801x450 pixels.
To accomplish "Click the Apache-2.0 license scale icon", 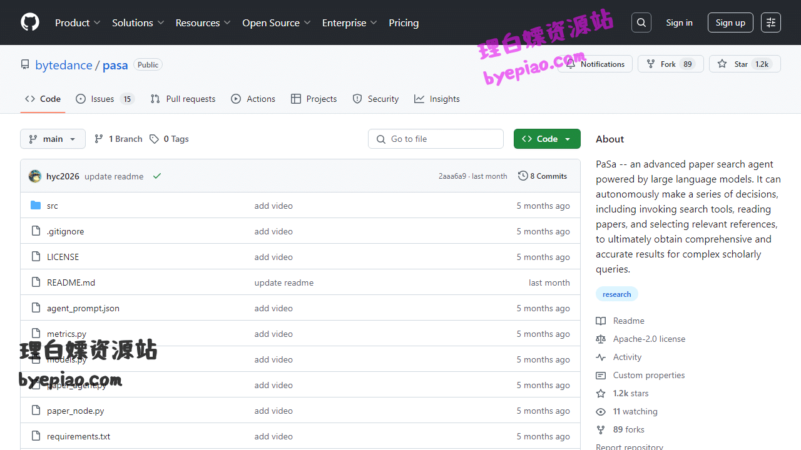I will (x=601, y=339).
